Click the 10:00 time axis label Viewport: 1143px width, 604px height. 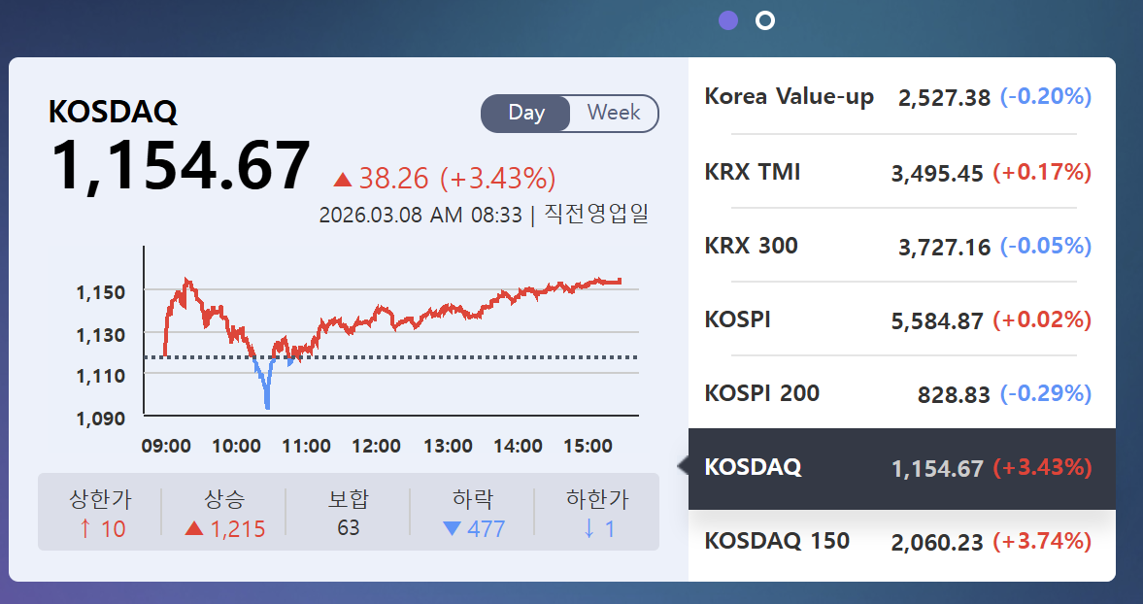click(x=236, y=446)
